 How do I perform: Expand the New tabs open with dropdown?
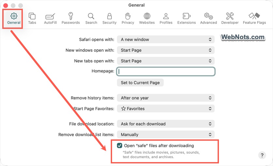point(166,61)
